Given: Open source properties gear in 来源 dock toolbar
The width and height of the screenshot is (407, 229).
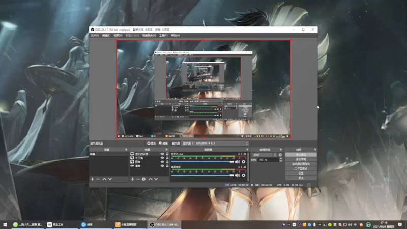Looking at the screenshot, I should 144,179.
